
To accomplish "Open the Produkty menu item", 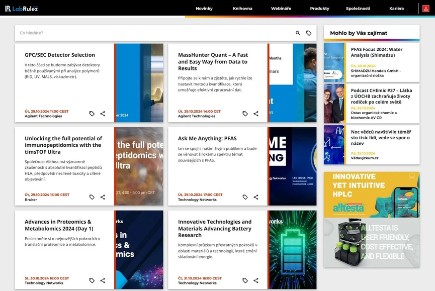I will [x=320, y=9].
